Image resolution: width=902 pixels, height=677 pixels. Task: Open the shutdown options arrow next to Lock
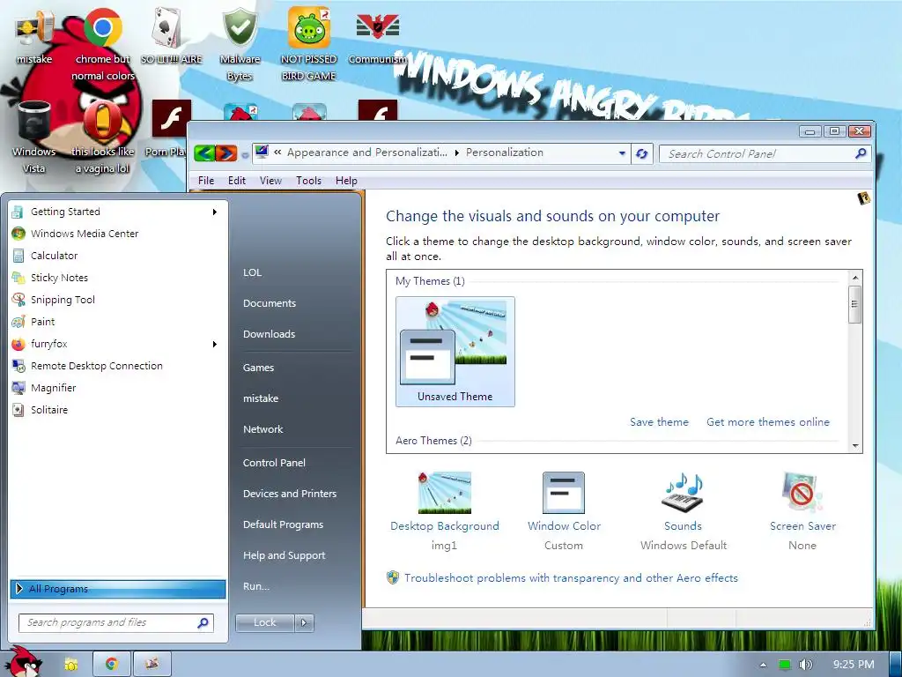304,622
